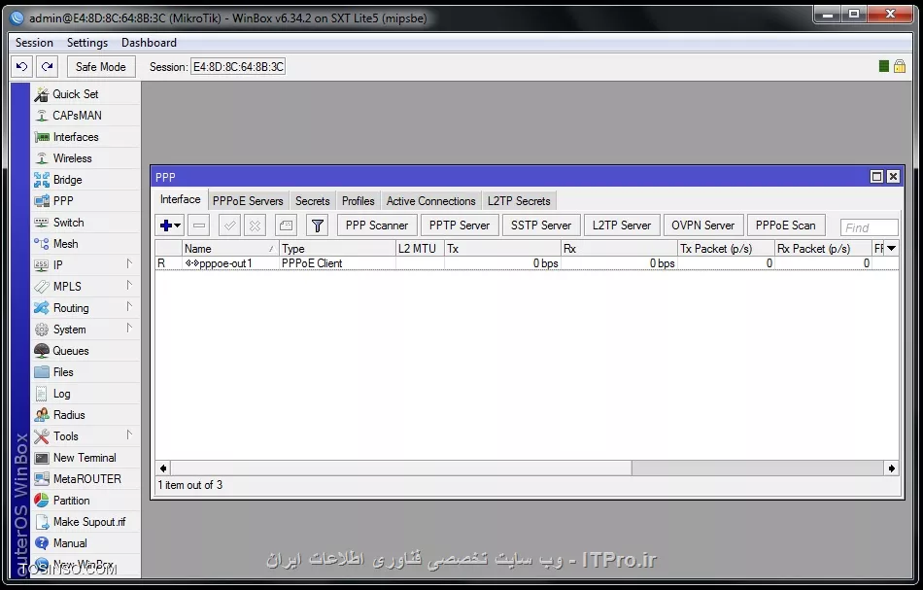Open Files menu entry

85,372
